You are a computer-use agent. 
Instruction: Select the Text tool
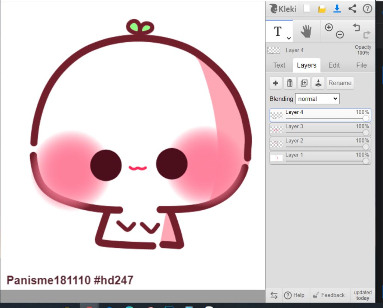[278, 31]
